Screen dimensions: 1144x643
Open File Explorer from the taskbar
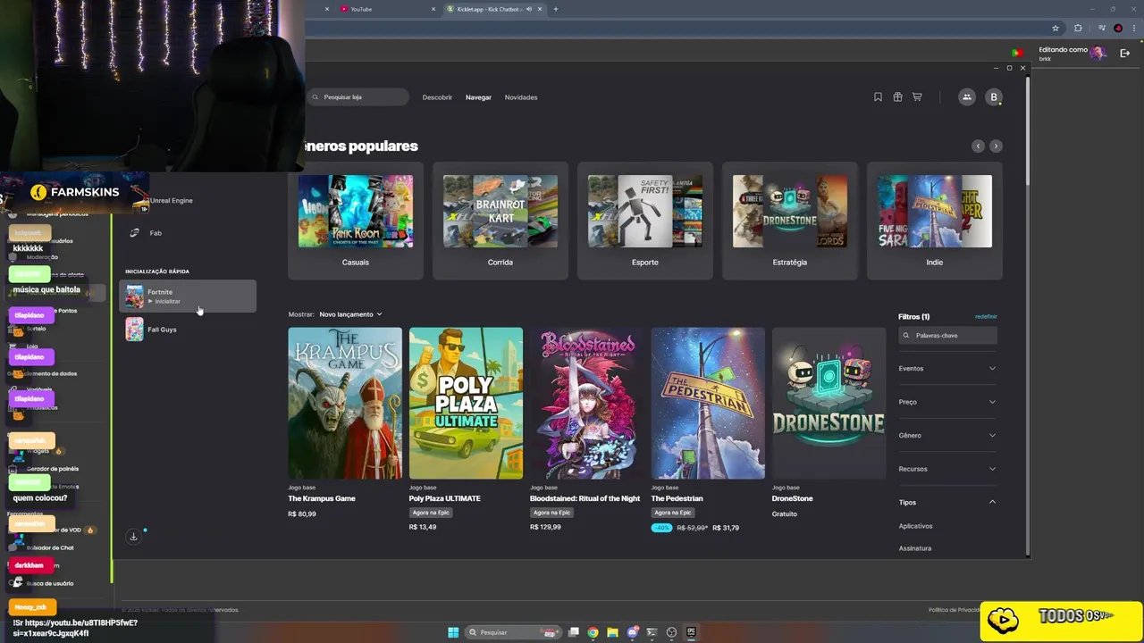click(x=612, y=632)
